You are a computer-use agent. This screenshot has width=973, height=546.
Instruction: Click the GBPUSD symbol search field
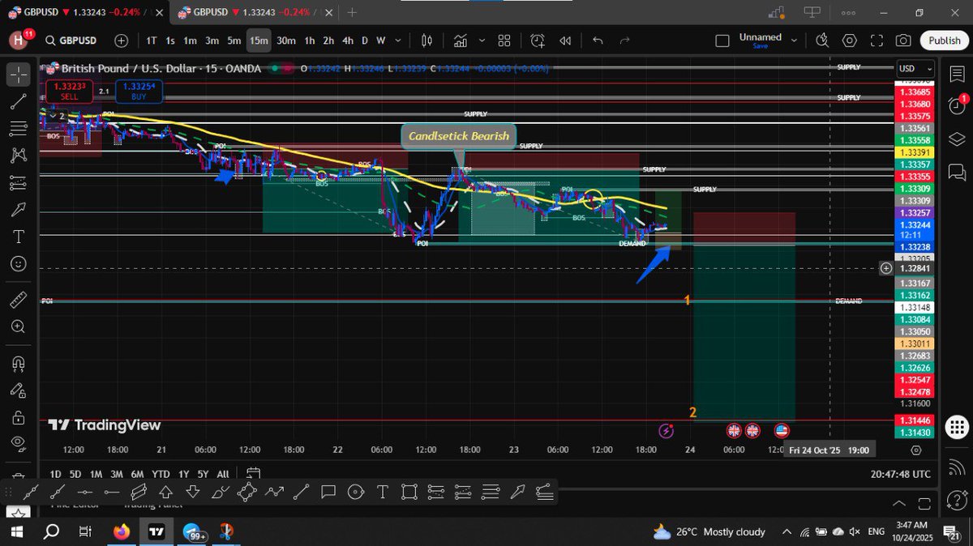click(x=72, y=41)
